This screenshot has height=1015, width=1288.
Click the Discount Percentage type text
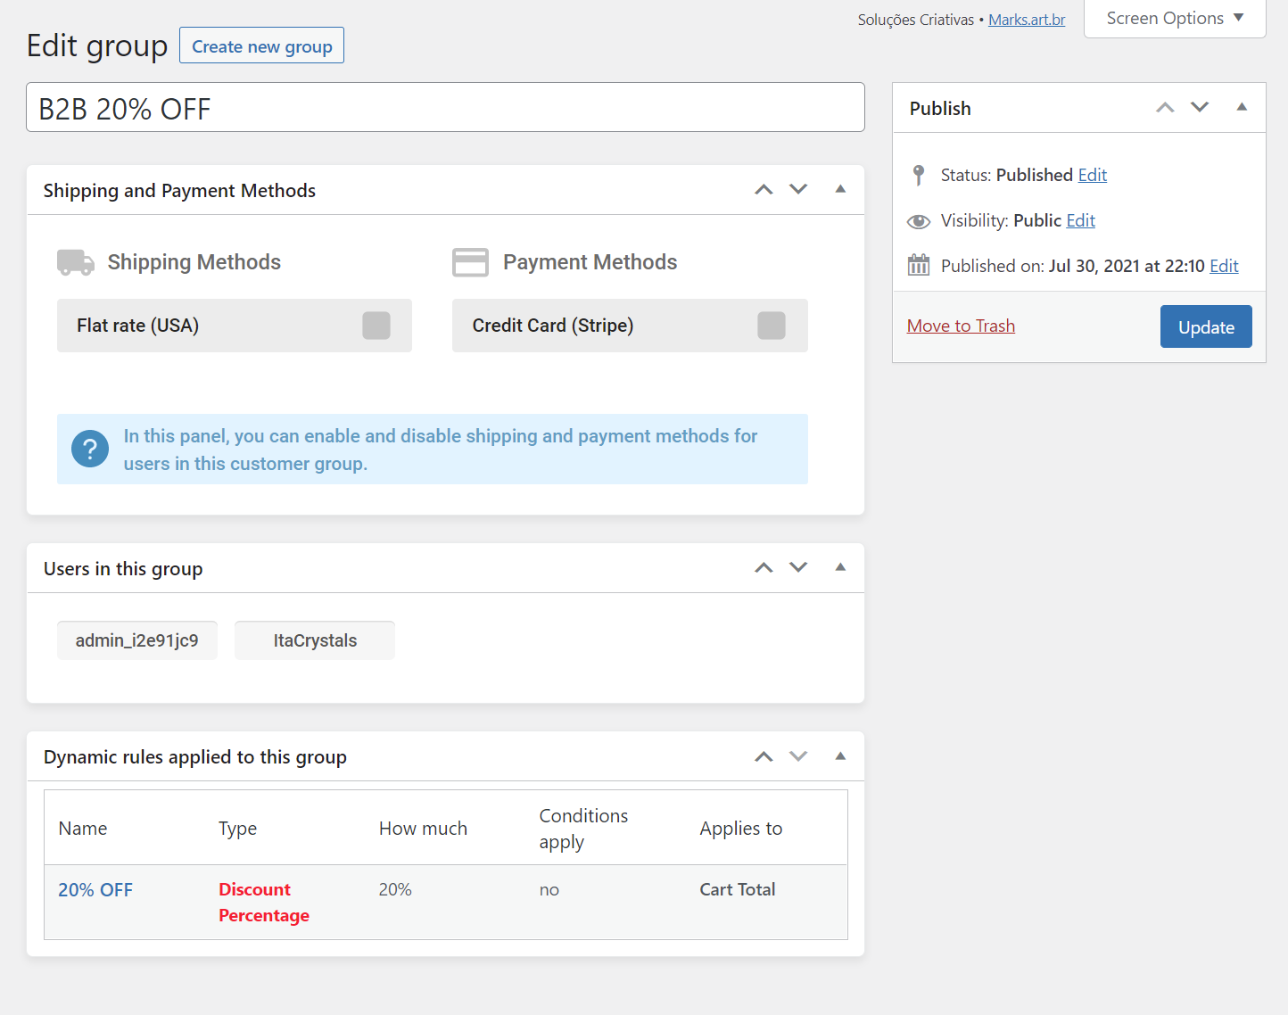coord(264,903)
